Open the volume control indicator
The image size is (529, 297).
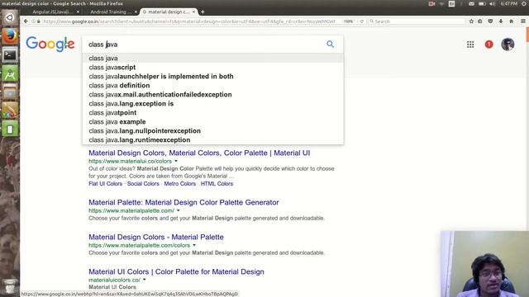pyautogui.click(x=493, y=3)
